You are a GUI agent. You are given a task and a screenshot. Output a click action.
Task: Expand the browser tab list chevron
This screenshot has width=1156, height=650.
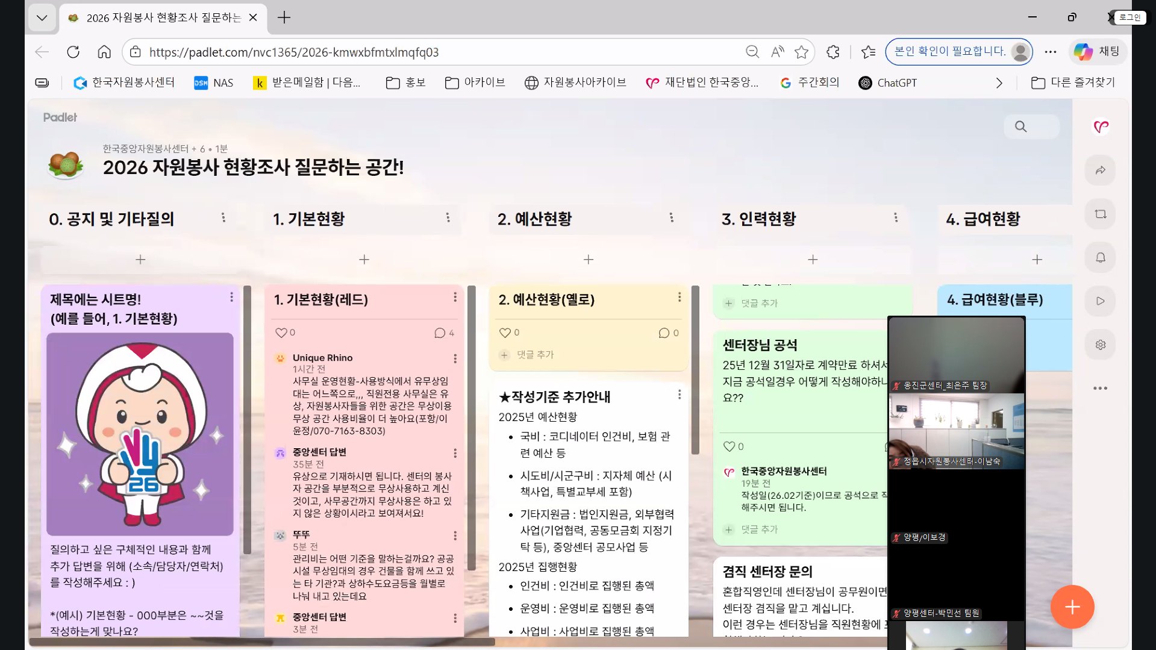[x=42, y=17]
